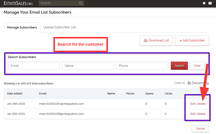Click Jan 25th 2025 date in mike-20250125B row
The height and width of the screenshot is (134, 216).
16,114
